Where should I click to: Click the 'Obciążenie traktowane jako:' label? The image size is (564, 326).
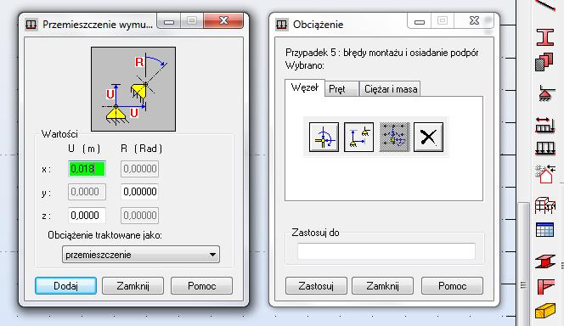point(104,235)
